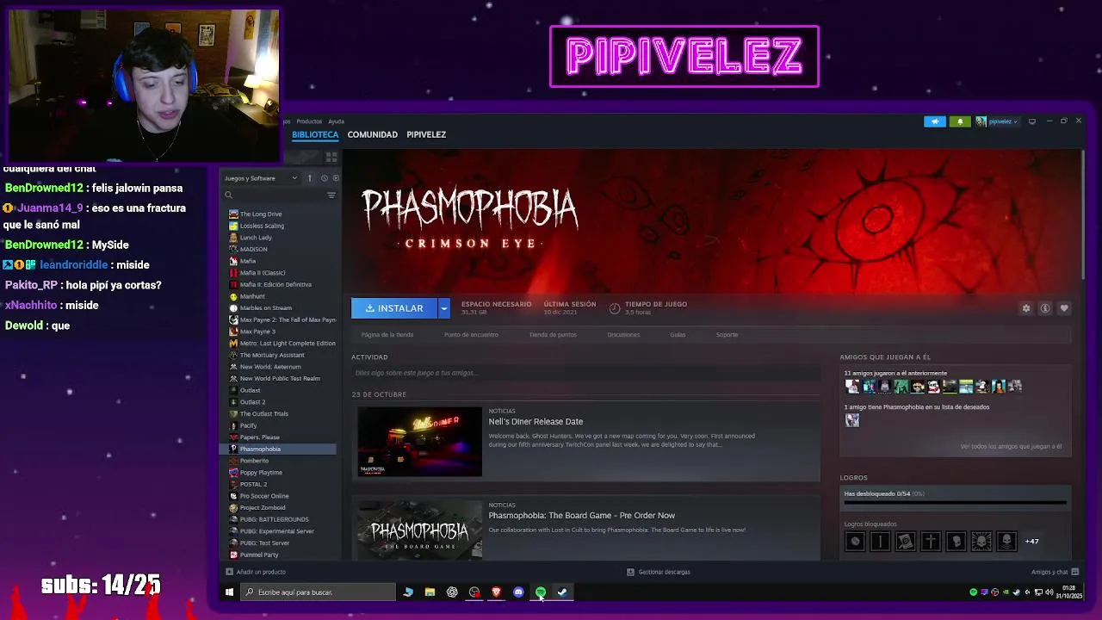Image resolution: width=1102 pixels, height=620 pixels.
Task: Open Brave browser from taskbar
Action: pos(496,592)
